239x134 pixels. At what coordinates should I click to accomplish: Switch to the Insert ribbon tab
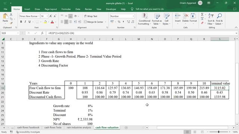pyautogui.click(x=27, y=9)
